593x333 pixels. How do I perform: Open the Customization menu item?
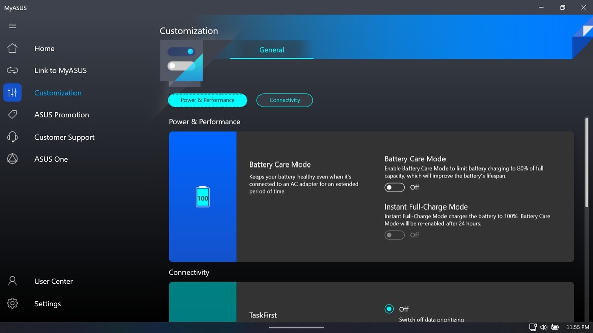(58, 93)
